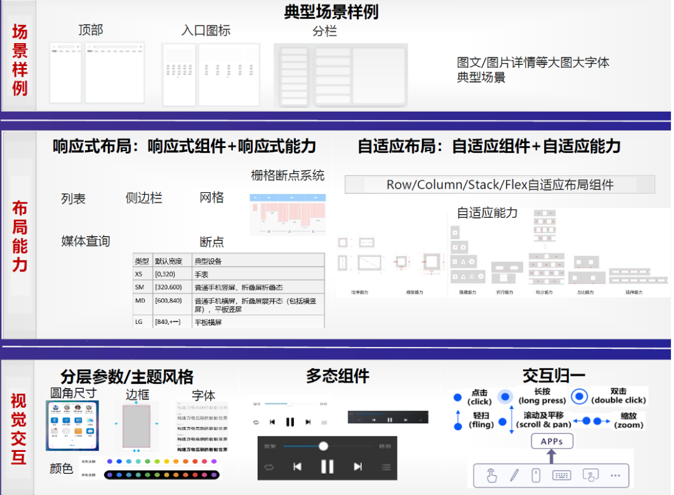Screen dimensions: 674x495
Task: Click the blue dot beside 点击 (click)
Action: point(458,398)
